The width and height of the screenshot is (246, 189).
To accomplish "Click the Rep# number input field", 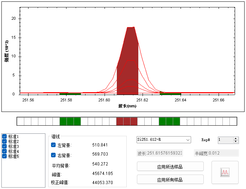I will (x=226, y=140).
